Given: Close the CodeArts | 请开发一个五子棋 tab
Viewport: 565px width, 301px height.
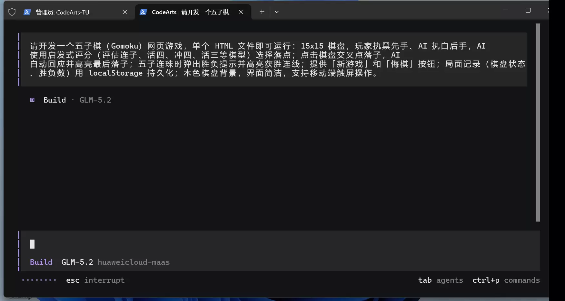Looking at the screenshot, I should 241,12.
